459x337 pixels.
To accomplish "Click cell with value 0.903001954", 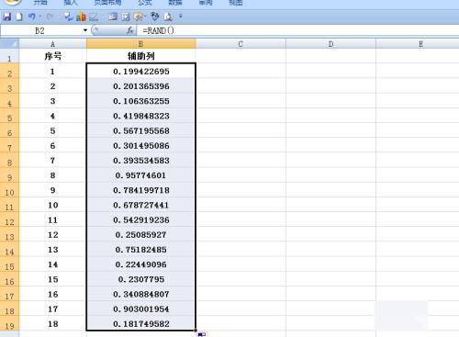I will (x=140, y=309).
